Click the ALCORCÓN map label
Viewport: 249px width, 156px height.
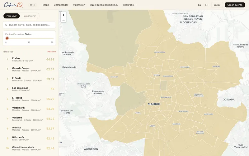click(x=91, y=149)
